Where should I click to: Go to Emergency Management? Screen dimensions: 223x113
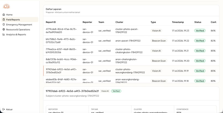[20, 25]
